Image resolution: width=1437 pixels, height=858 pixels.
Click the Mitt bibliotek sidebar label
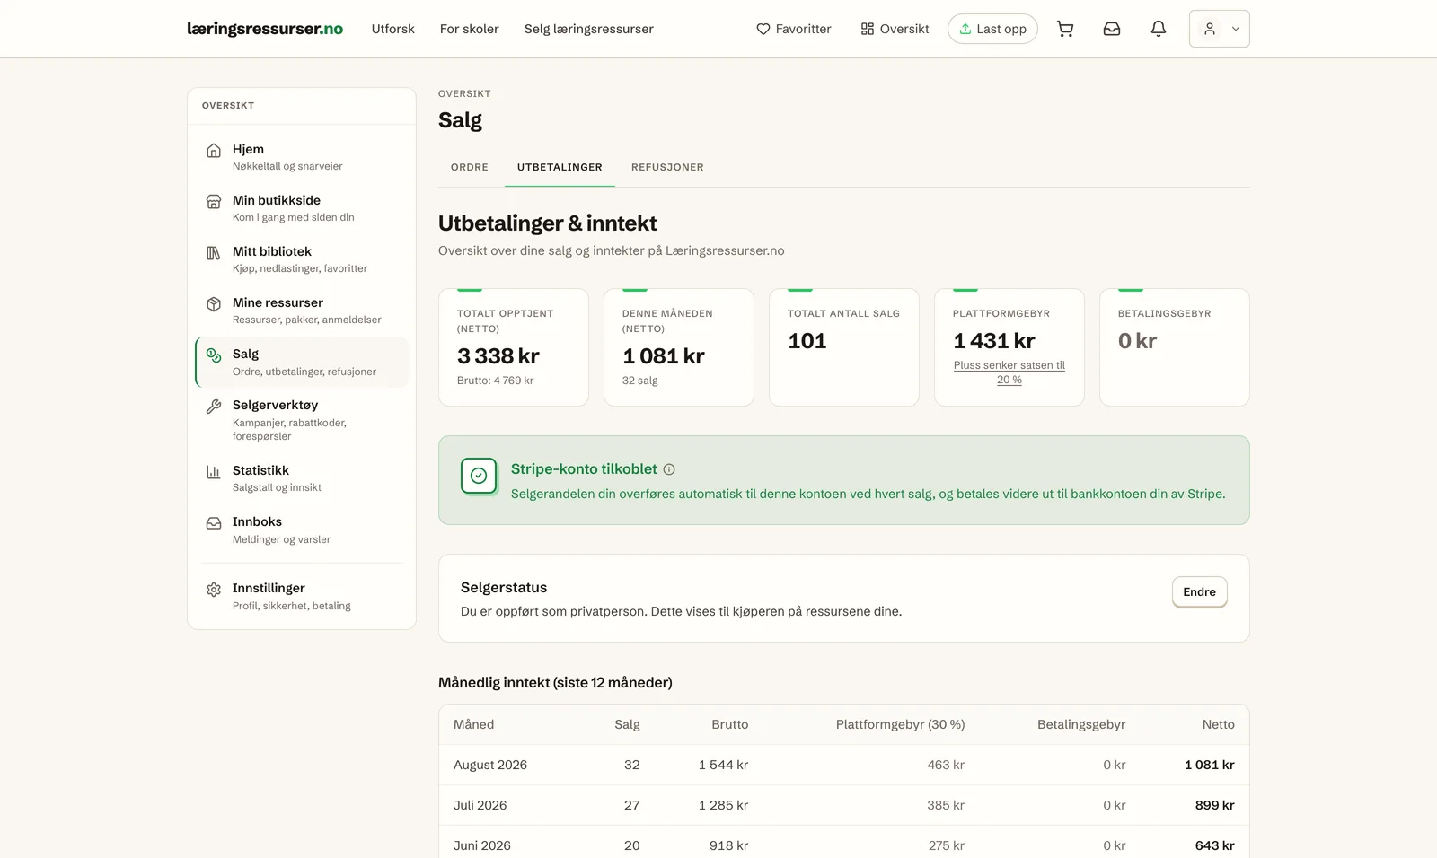tap(272, 251)
